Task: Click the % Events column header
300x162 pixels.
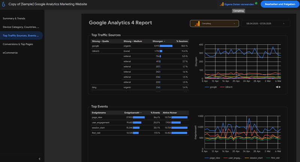Action: 155,112
